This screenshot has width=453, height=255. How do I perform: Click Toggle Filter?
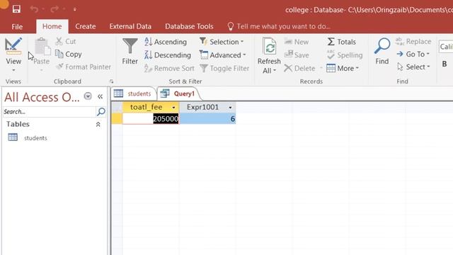224,68
